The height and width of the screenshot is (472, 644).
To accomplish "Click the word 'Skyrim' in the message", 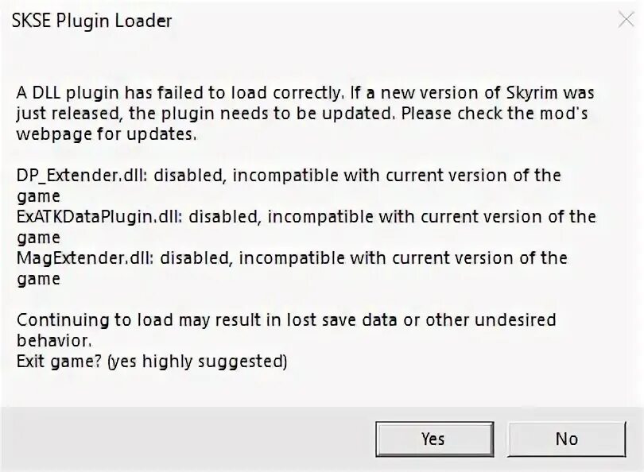I will click(x=531, y=93).
